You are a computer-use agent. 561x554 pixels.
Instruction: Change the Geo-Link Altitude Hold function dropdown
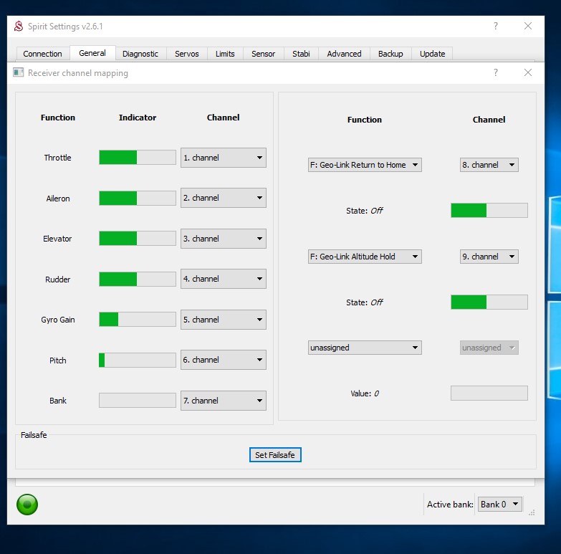pos(365,257)
